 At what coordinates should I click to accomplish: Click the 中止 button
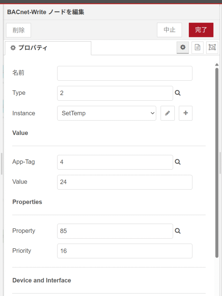[170, 30]
